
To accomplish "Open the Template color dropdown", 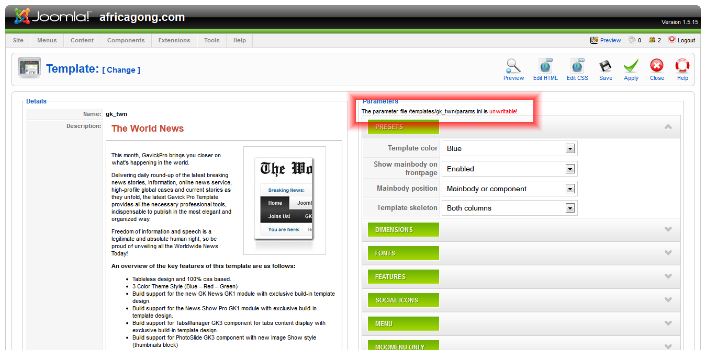I will click(509, 148).
